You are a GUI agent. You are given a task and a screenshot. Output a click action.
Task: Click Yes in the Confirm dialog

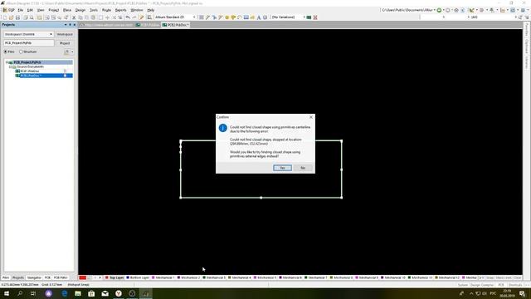coord(282,168)
